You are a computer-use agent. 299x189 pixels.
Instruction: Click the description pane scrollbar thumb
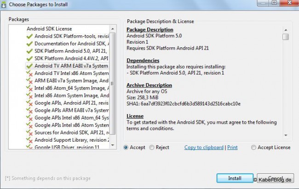[x=286, y=37]
